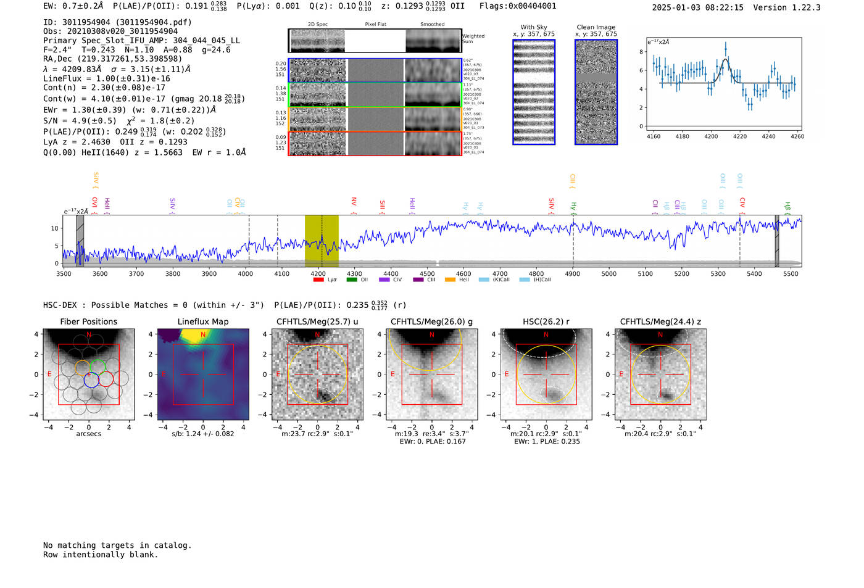
Task: Click the s/b: 1.24 +/- 0.082 caption
Action: click(203, 434)
